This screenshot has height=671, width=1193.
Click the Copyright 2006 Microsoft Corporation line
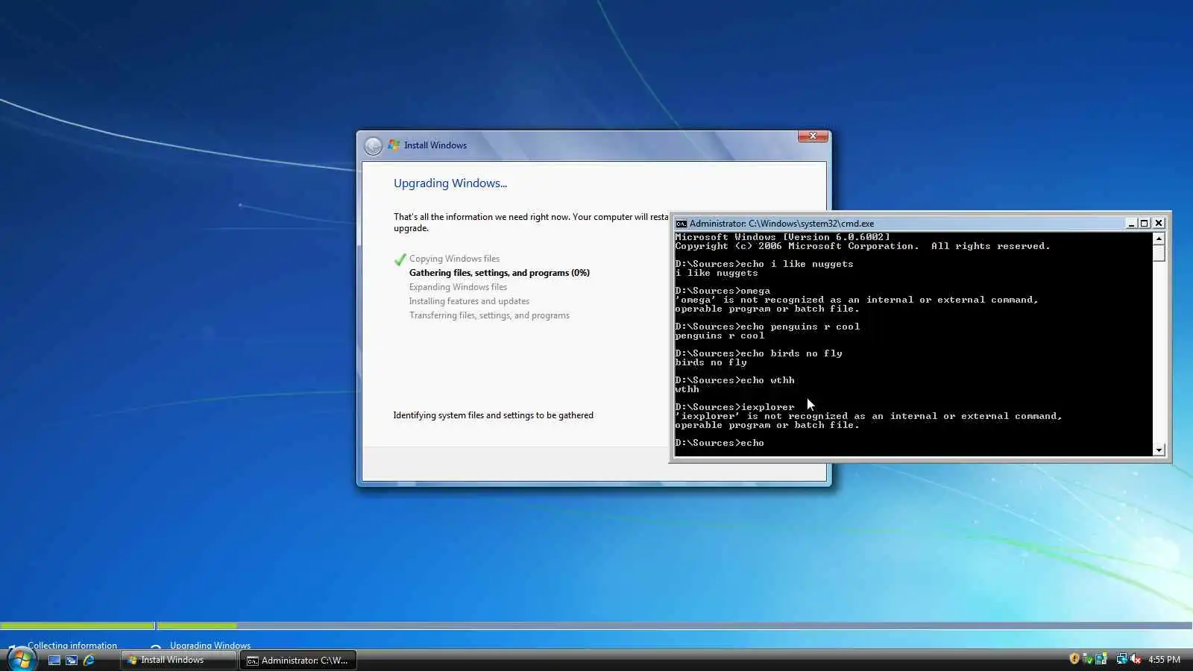[863, 246]
